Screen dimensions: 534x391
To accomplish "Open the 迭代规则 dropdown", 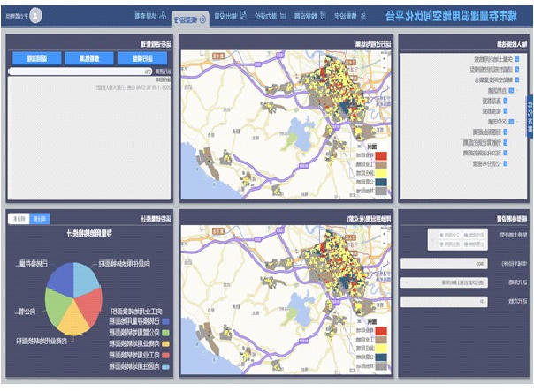I will click(444, 282).
